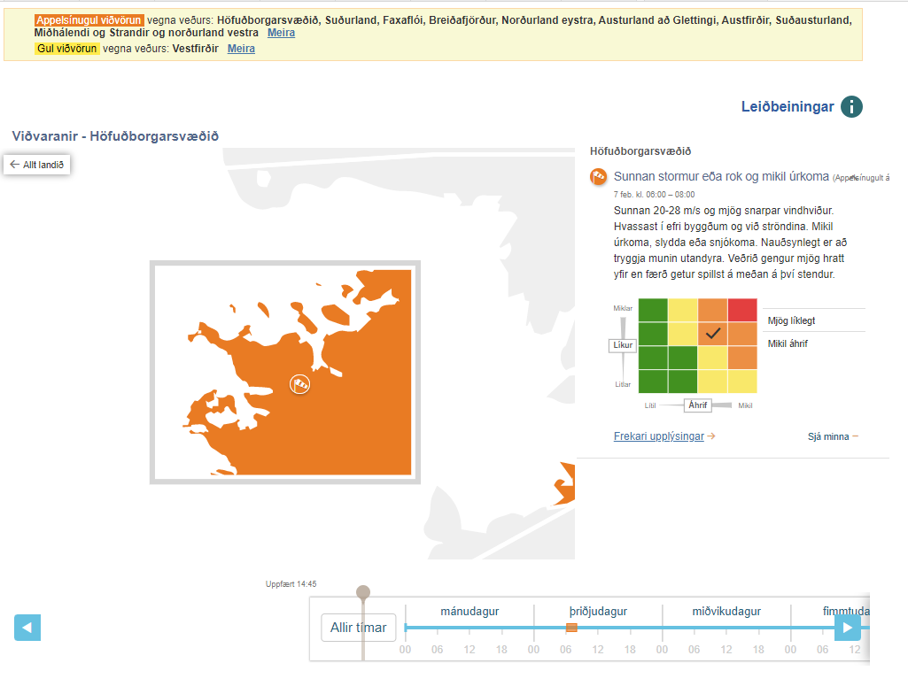Image resolution: width=908 pixels, height=694 pixels.
Task: Go back with the Allt landið button
Action: (x=36, y=165)
